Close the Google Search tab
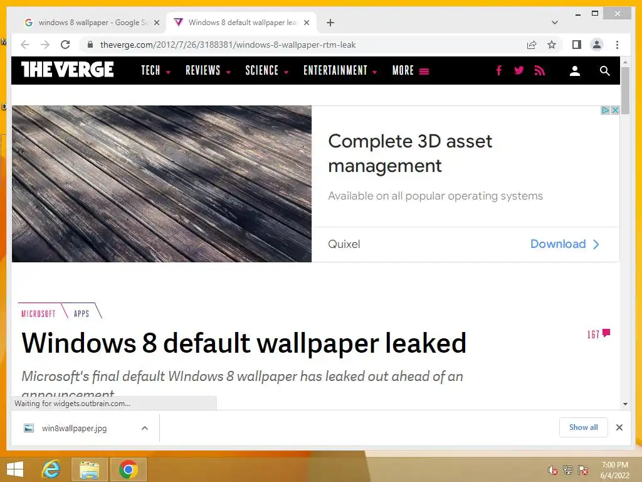Image resolution: width=642 pixels, height=482 pixels. click(x=156, y=23)
